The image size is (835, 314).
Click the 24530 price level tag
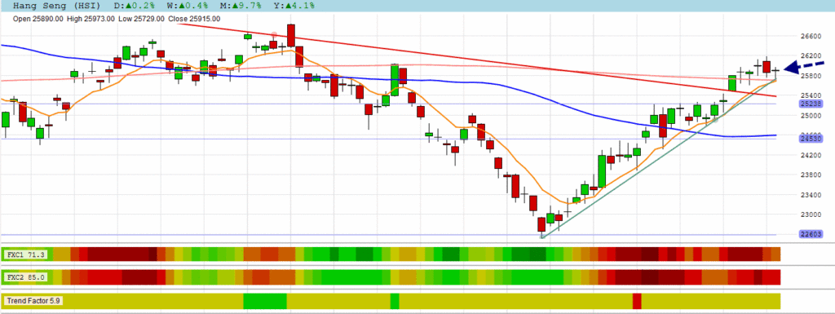[x=811, y=139]
